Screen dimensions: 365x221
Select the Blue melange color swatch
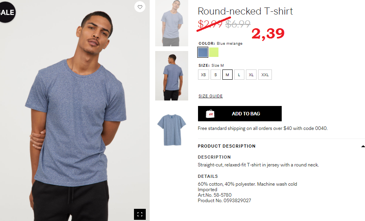pos(203,52)
